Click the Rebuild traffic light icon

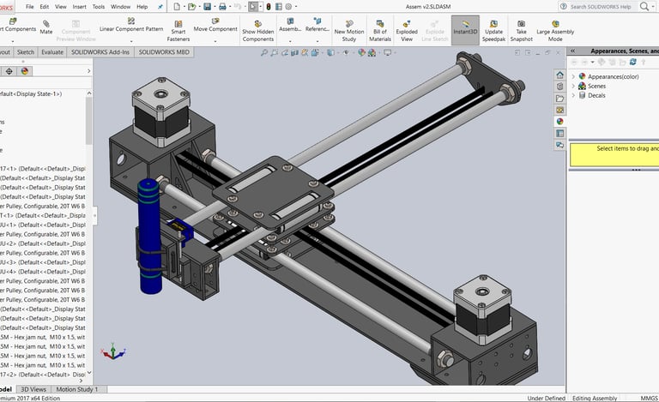(x=268, y=6)
